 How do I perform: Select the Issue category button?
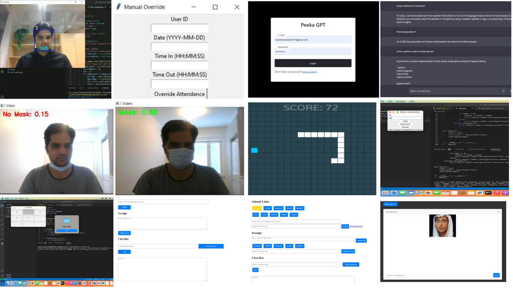(x=256, y=215)
